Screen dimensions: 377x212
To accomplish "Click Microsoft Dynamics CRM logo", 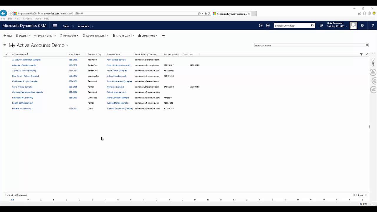I will [x=24, y=26].
